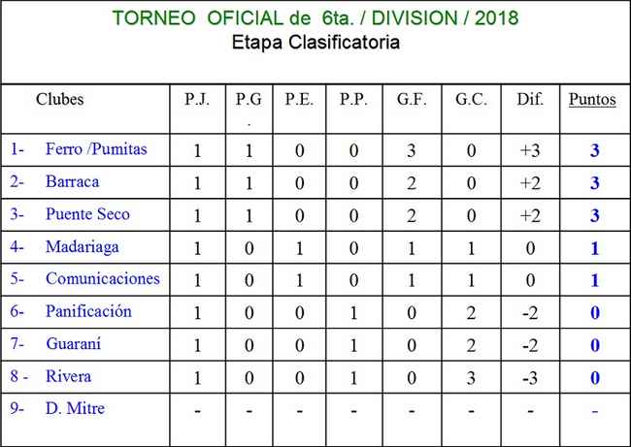Click the P.E. column header

[297, 100]
